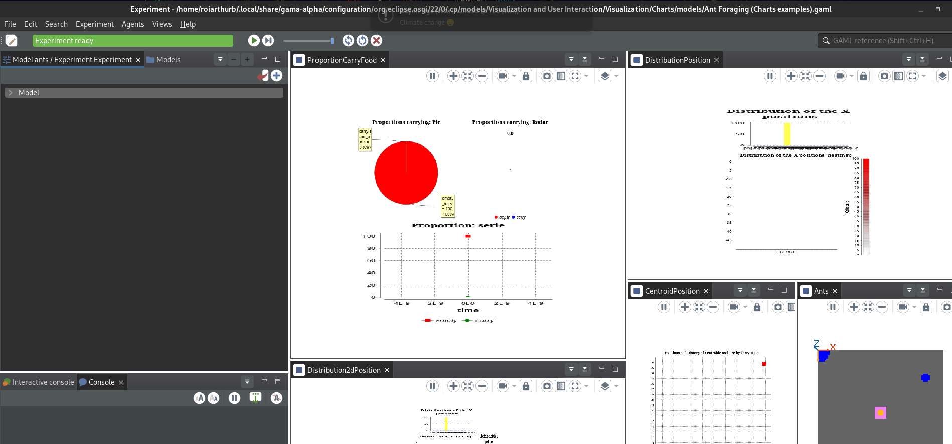
Task: Take a snapshot of Distribution2dPosition display
Action: coord(547,386)
